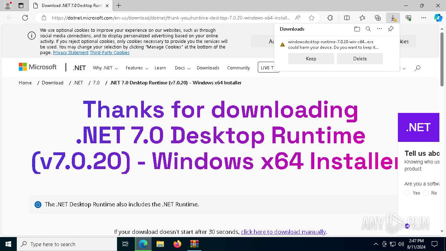Viewport: 446px width, 251px height.
Task: Pin the Downloads panel
Action: (x=391, y=29)
